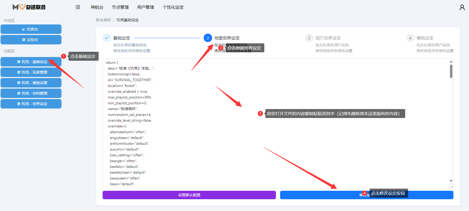Click the 联合面板 breadcrumb link

103,20
